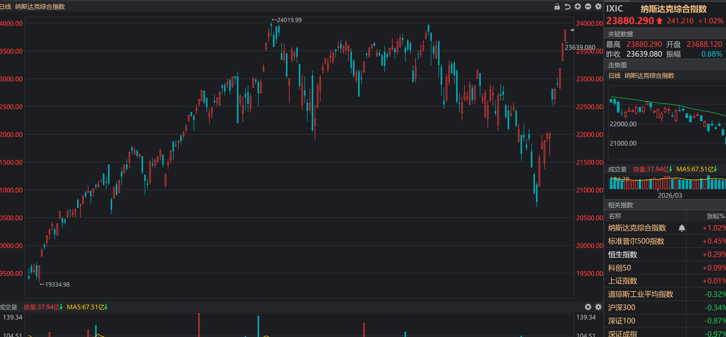Image resolution: width=726 pixels, height=337 pixels.
Task: Open 日线 period in the 走势图 mini chart
Action: point(614,75)
